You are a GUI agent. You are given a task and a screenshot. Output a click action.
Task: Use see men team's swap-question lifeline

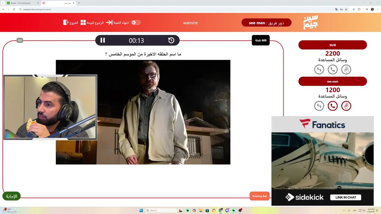pyautogui.click(x=319, y=106)
